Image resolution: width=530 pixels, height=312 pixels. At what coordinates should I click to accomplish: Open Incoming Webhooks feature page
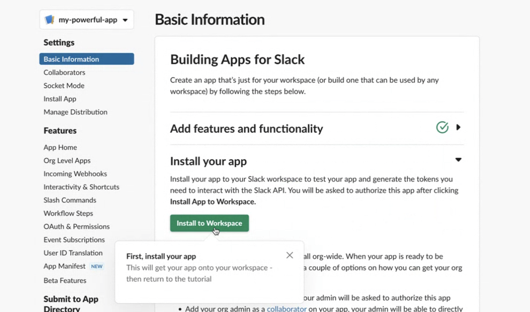[x=75, y=174]
